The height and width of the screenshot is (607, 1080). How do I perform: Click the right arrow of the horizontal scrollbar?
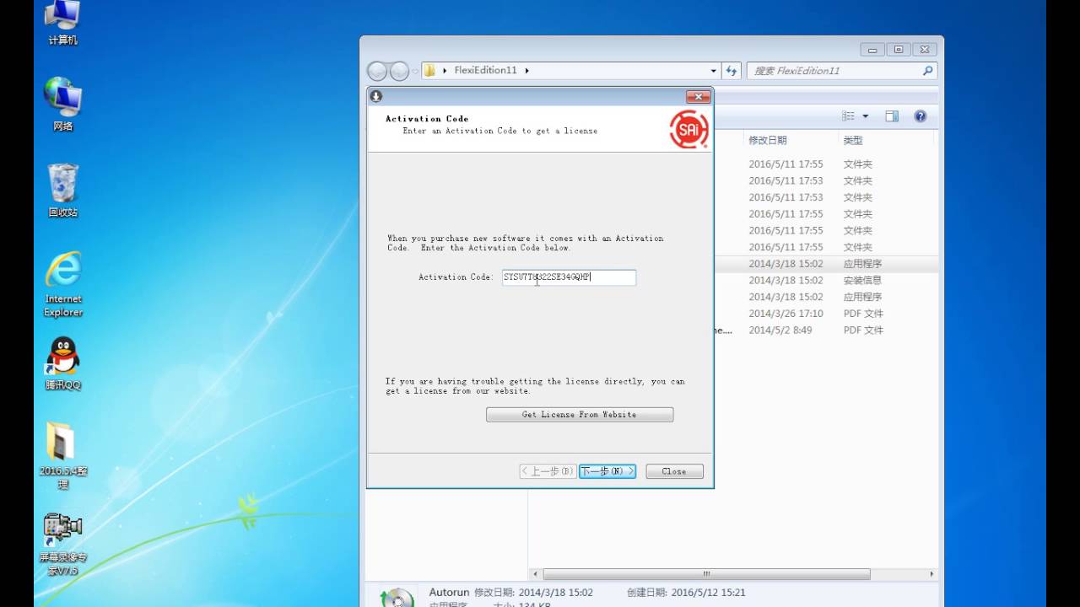(931, 574)
